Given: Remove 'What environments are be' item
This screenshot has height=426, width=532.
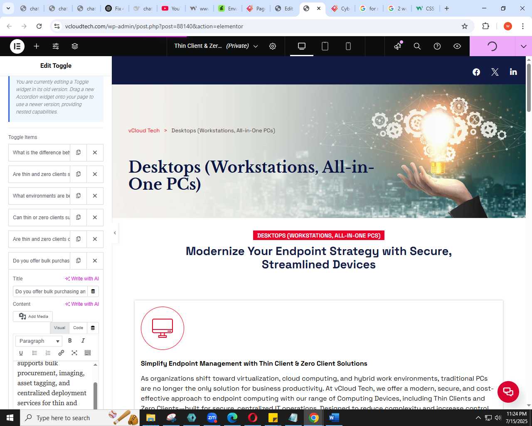Looking at the screenshot, I should click(x=95, y=196).
